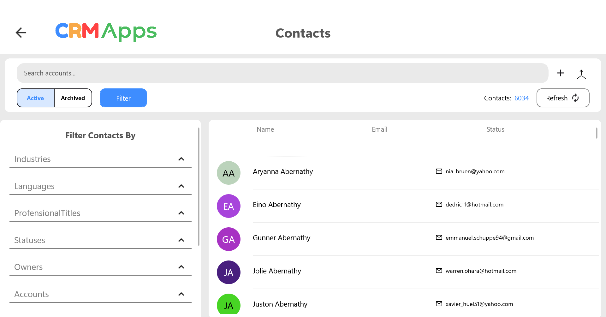
Task: Click Gunner Abernathy's GA avatar
Action: pyautogui.click(x=229, y=239)
